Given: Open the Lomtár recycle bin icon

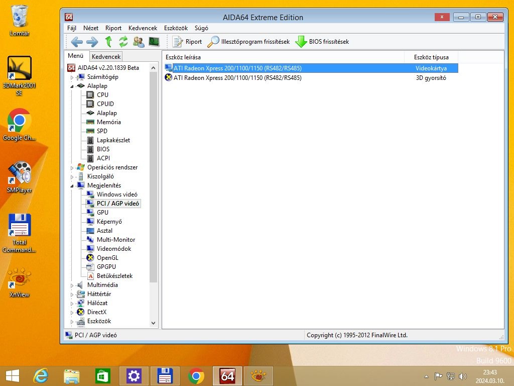Looking at the screenshot, I should [20, 20].
